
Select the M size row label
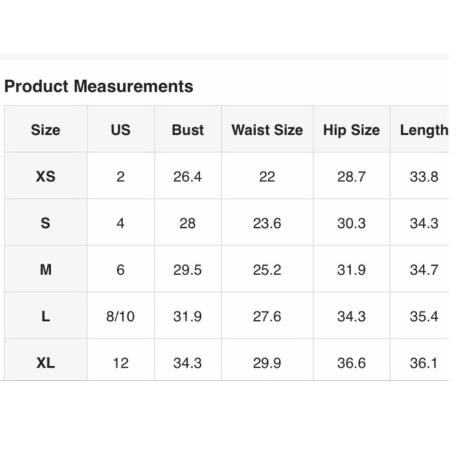[46, 270]
